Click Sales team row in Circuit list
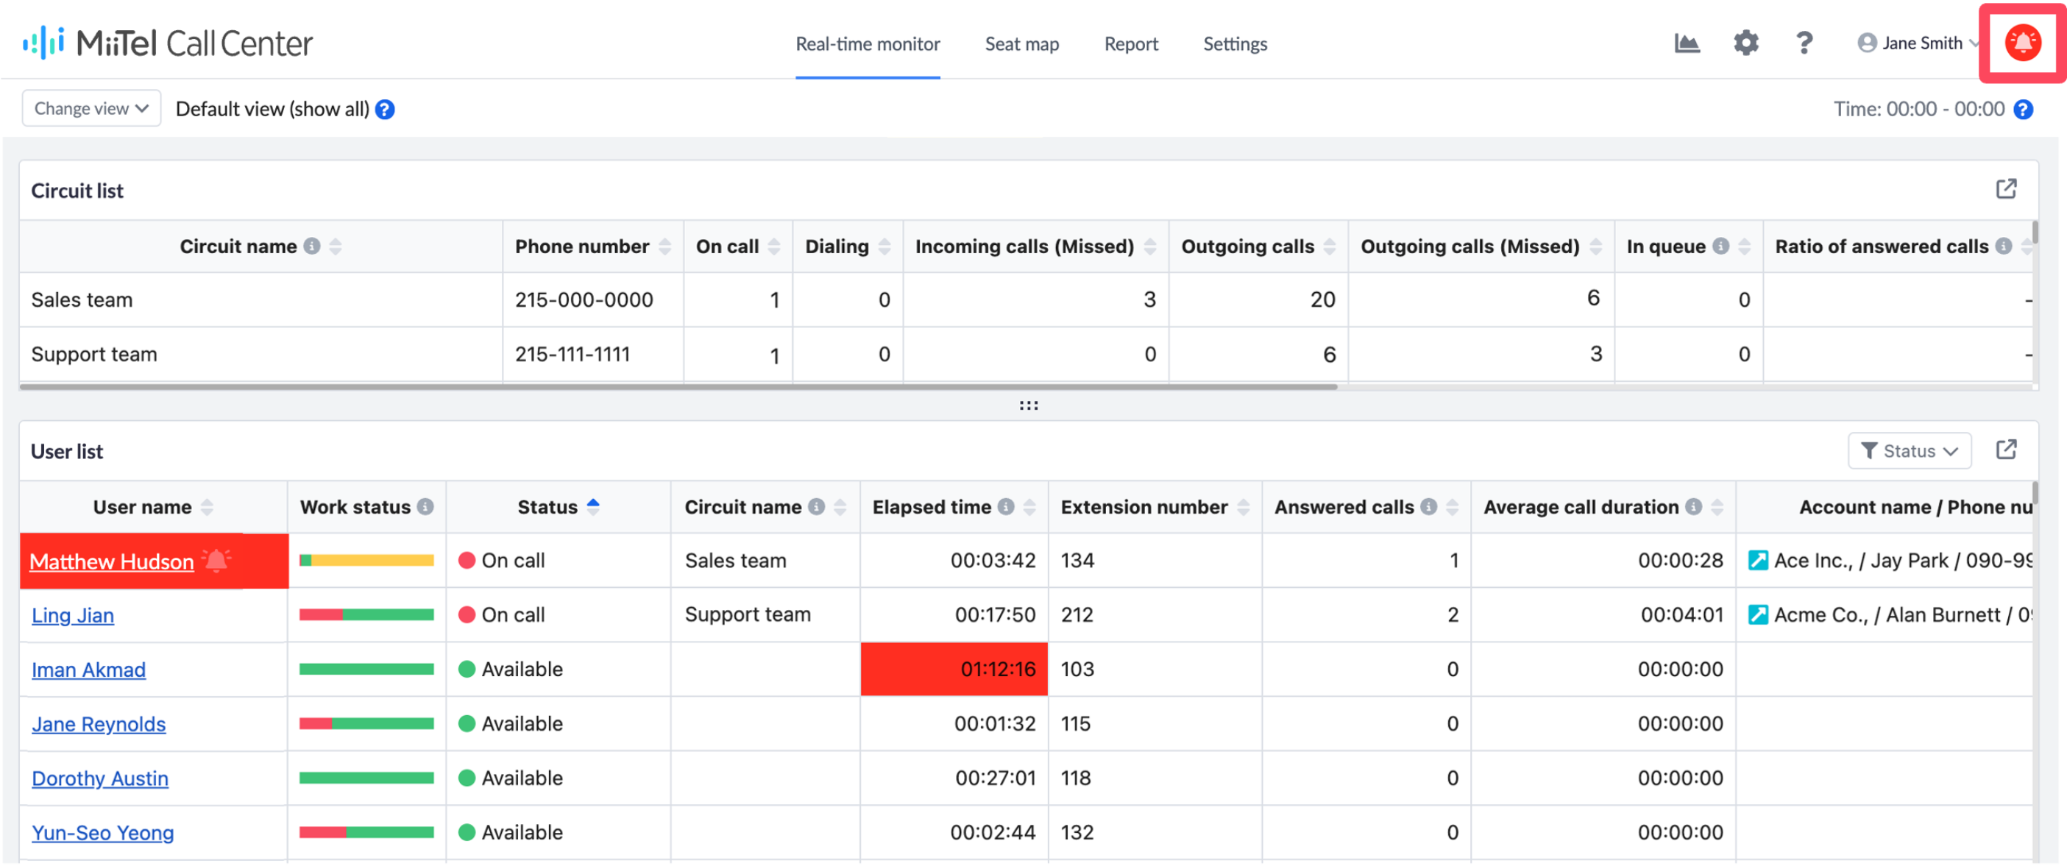The image size is (2067, 866). coord(1027,299)
